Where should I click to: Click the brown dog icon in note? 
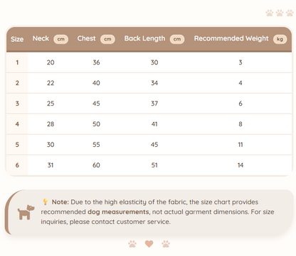click(26, 212)
